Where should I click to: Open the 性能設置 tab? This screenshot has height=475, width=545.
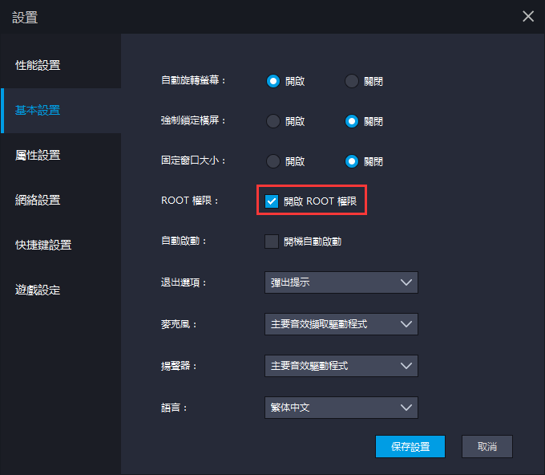point(38,65)
